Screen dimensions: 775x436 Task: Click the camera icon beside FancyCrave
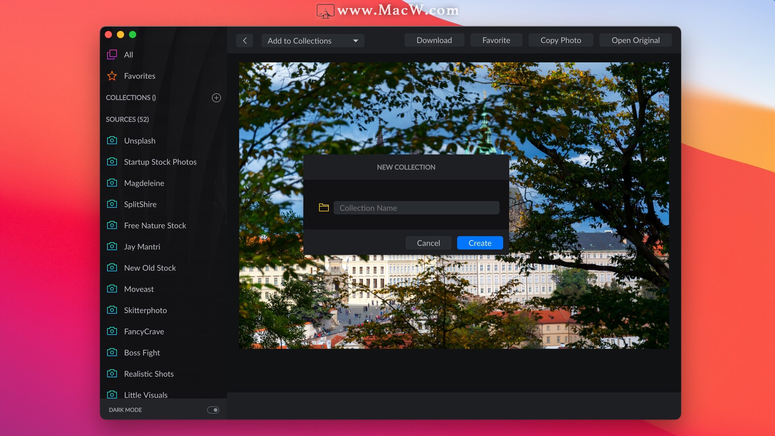coord(112,331)
